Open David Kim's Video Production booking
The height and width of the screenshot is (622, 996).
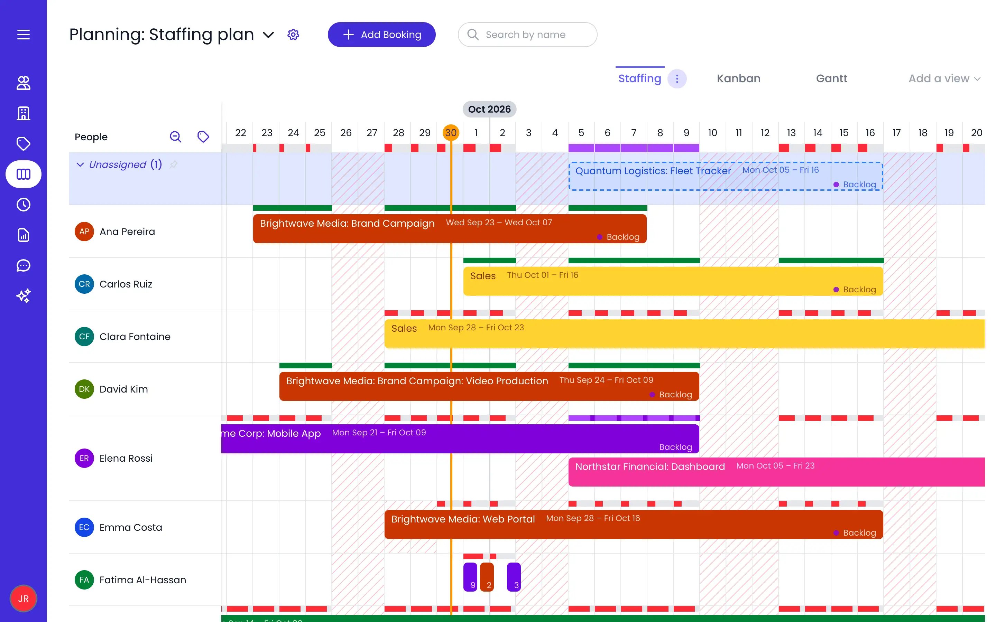pos(489,386)
